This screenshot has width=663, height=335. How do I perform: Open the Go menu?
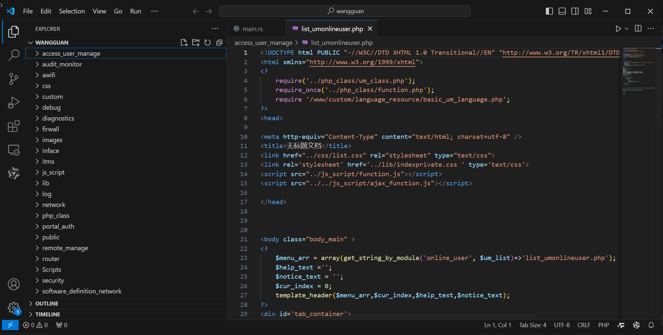118,11
